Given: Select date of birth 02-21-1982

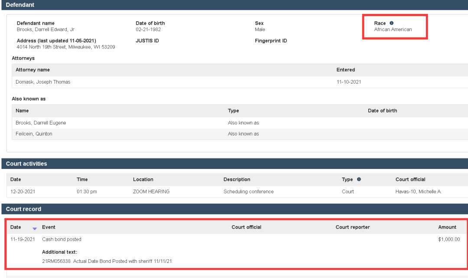Looking at the screenshot, I should 148,29.
